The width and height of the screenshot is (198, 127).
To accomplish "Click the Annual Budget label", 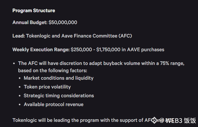I will [30, 23].
